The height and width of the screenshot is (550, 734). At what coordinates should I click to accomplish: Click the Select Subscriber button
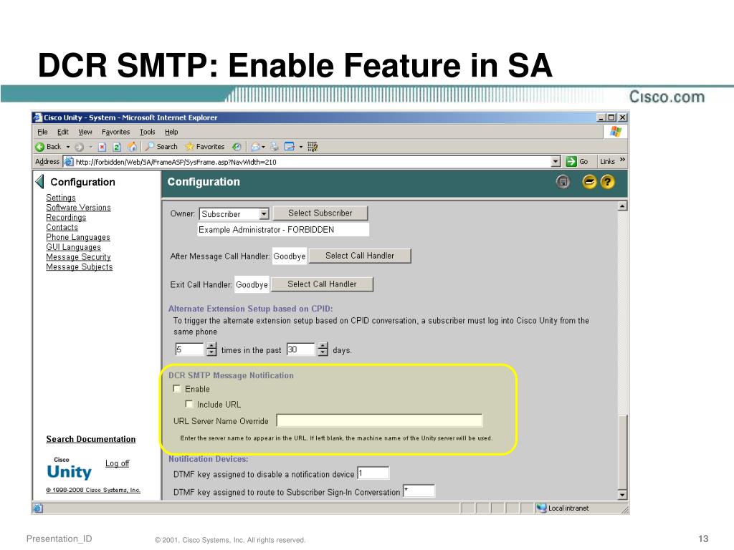(x=320, y=213)
